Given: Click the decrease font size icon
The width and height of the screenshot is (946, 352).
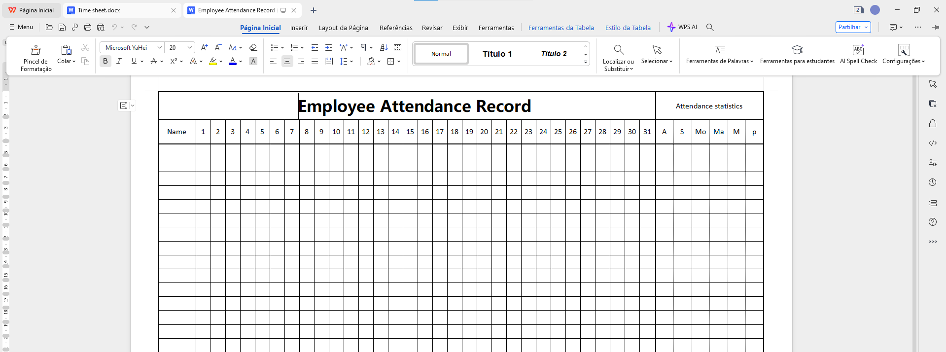Looking at the screenshot, I should click(218, 47).
